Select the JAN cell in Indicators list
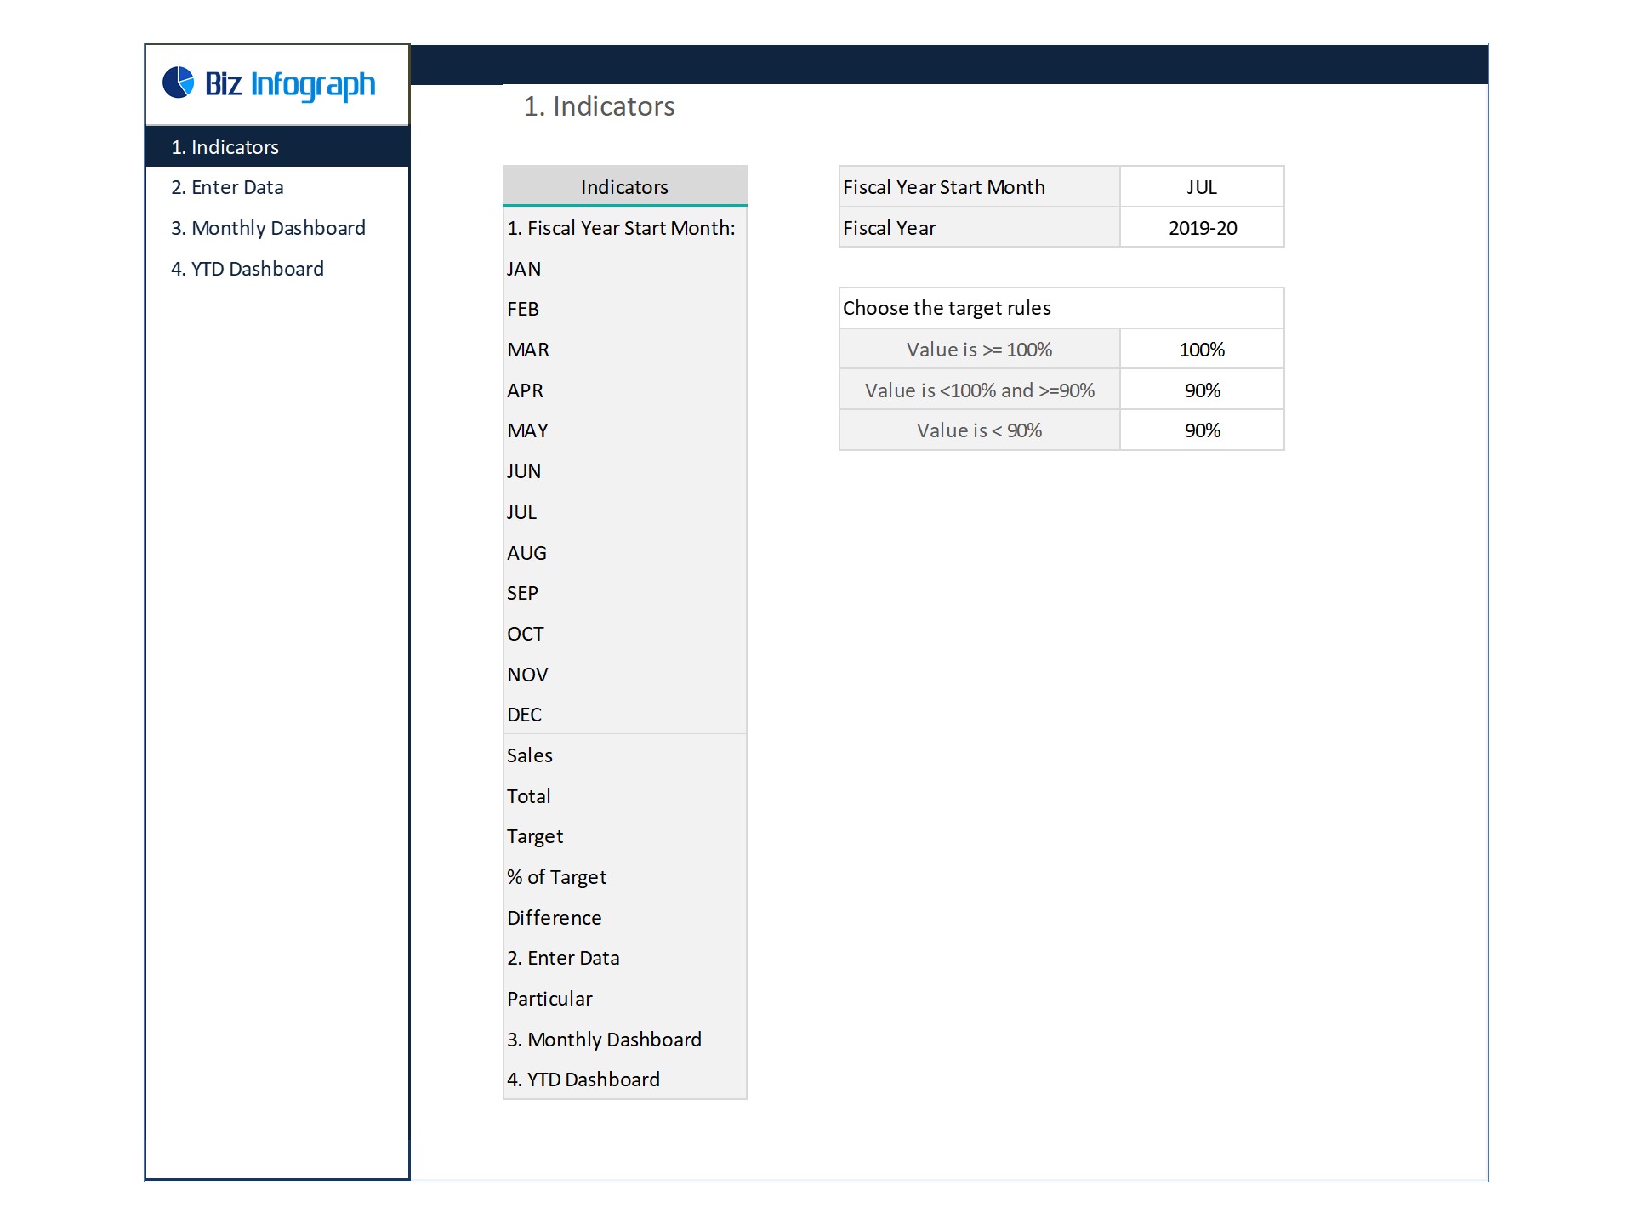This screenshot has height=1225, width=1633. tap(625, 269)
